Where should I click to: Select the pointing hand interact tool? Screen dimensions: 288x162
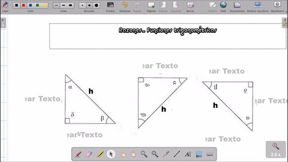tap(122, 154)
